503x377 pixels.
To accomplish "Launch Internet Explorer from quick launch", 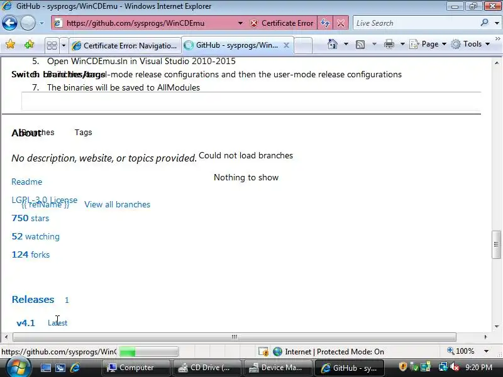I will click(x=75, y=368).
